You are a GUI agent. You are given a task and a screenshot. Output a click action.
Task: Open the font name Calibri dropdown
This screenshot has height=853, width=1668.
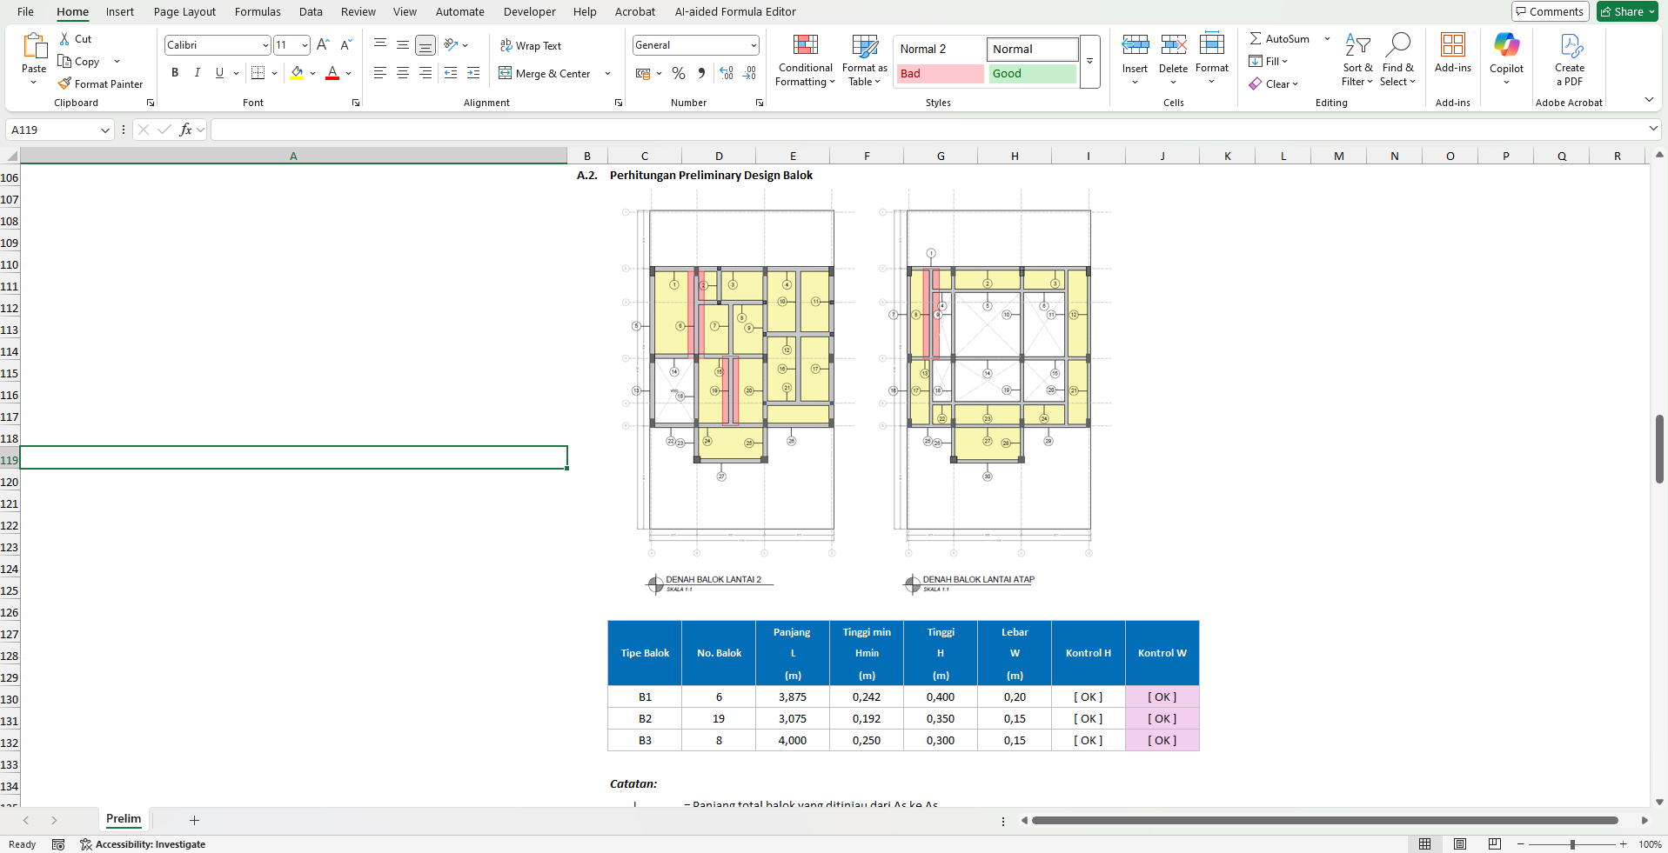click(x=265, y=45)
